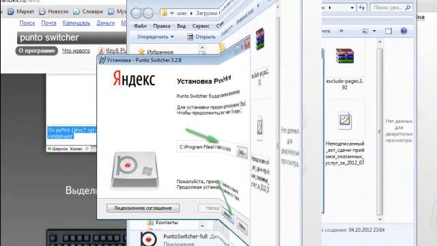Click the Forward arrow in the Загрузки Explorer window
The height and width of the screenshot is (246, 437).
pos(148,13)
